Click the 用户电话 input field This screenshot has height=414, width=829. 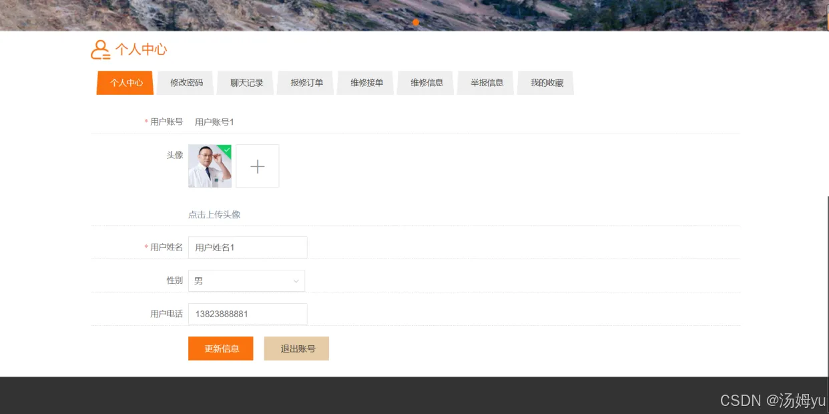248,314
